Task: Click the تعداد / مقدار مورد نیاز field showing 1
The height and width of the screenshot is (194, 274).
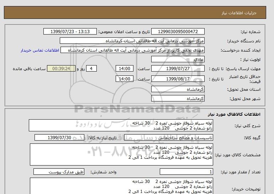Action: (x=186, y=172)
